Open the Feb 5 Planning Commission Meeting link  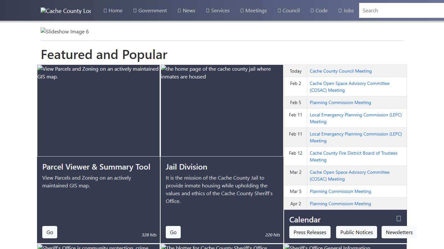pyautogui.click(x=340, y=102)
